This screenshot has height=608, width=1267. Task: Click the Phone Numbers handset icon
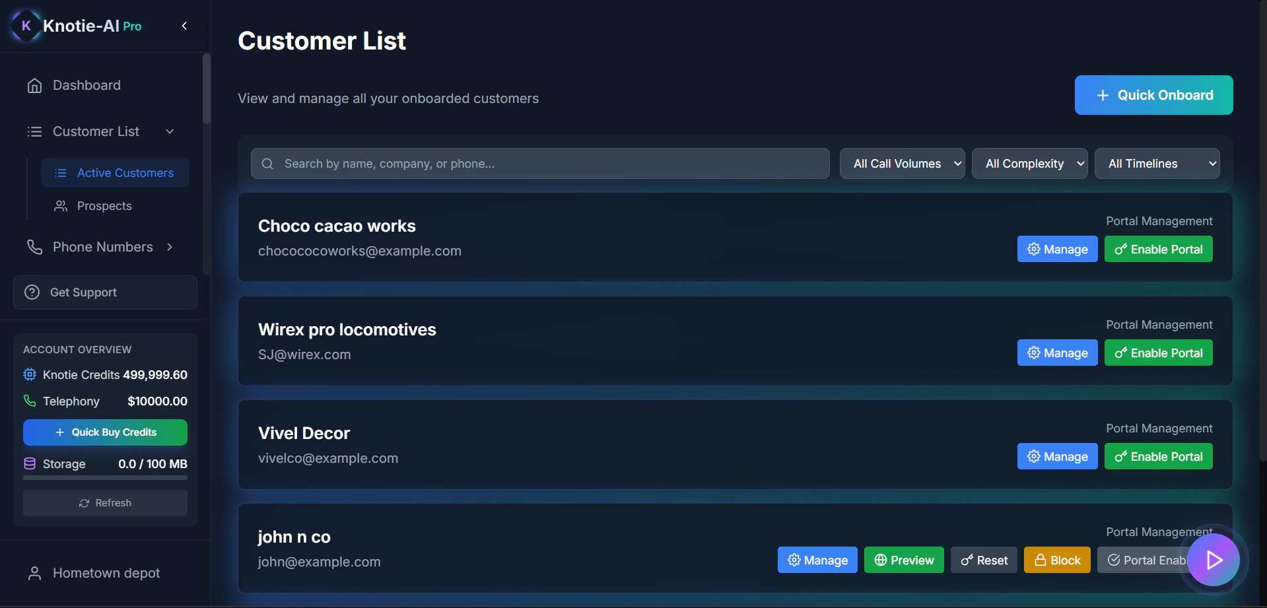pyautogui.click(x=35, y=247)
